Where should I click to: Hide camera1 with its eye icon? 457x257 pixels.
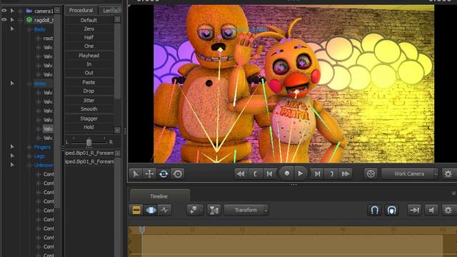4,11
